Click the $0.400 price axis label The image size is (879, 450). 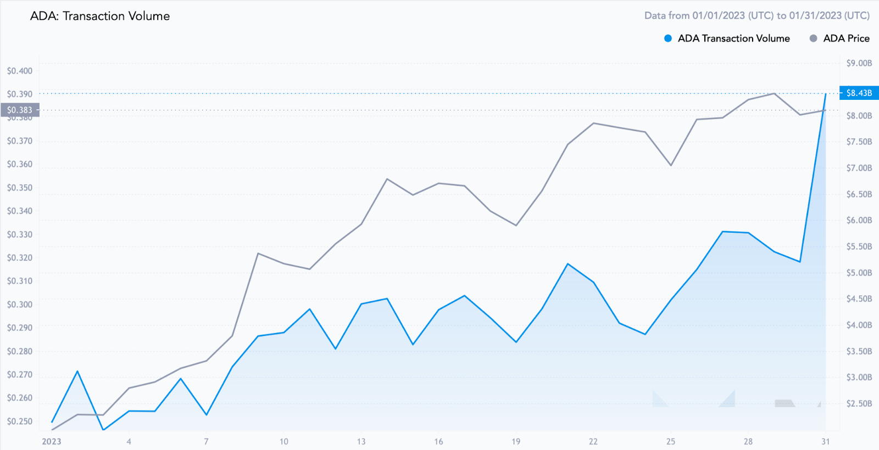coord(20,71)
